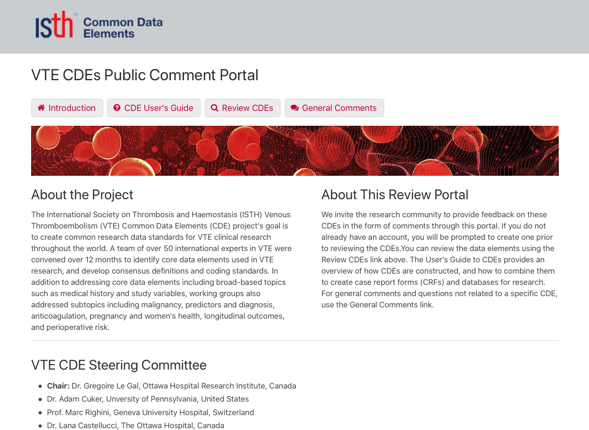Select the Chair: Dr. Gregoire Le Gal entry
Screen dimensions: 589x430
171,386
